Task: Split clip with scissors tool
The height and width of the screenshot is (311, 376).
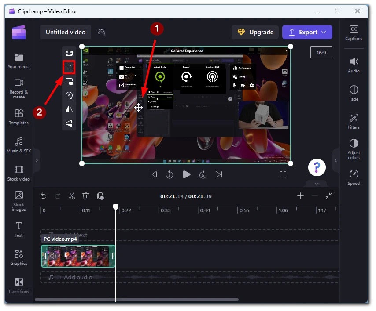Action: 72,196
